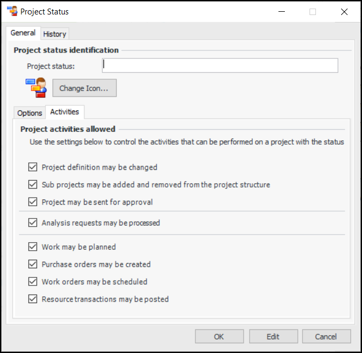Open the Options sub-tab

pos(29,113)
